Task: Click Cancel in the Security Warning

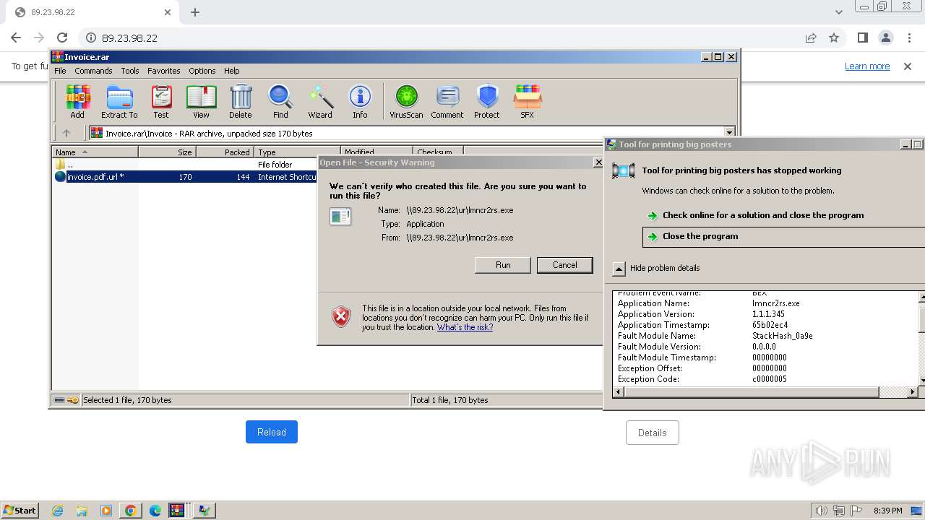Action: tap(565, 265)
